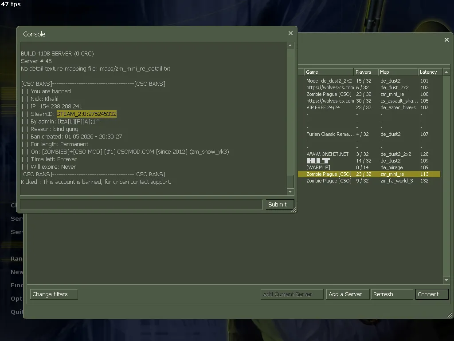Select the server with the HLT logo

coord(369,161)
